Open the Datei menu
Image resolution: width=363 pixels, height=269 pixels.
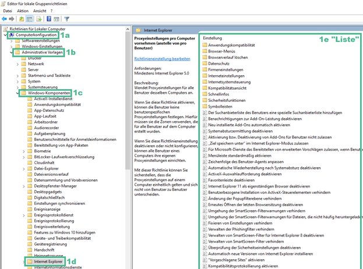click(7, 10)
